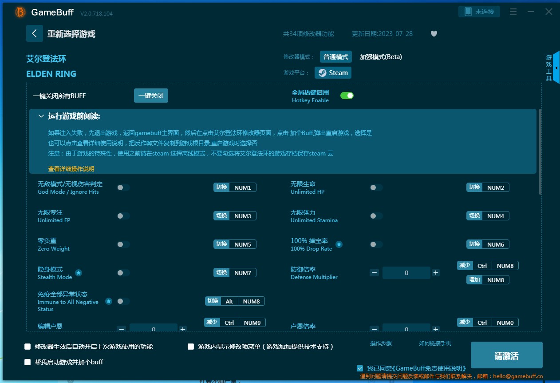
Task: Click the heart favorite icon
Action: tap(434, 34)
